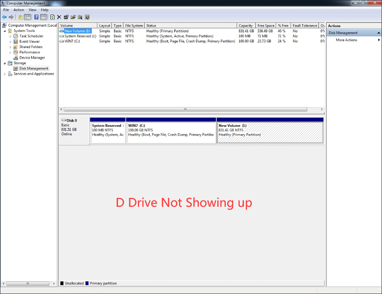Click the horizontal scrollbar below the volume list
Screen dimensions: 382x294
[x=185, y=109]
